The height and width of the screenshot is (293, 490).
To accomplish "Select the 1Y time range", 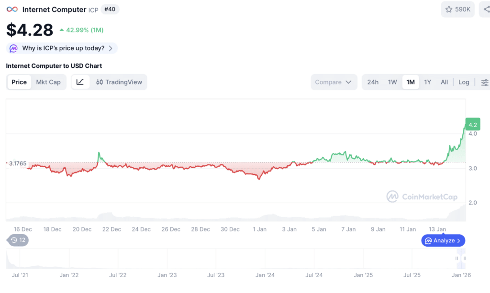I will point(427,82).
